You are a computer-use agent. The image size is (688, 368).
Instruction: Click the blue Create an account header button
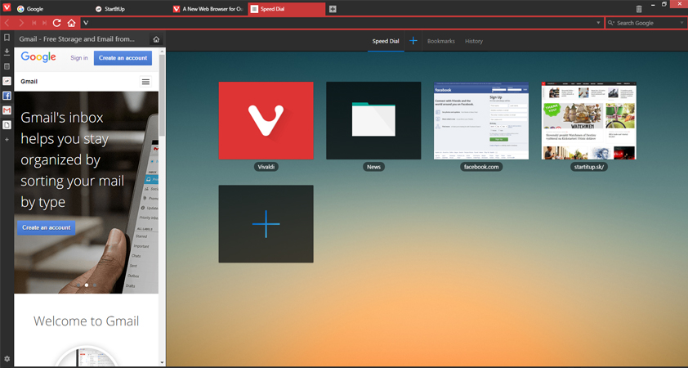[123, 58]
